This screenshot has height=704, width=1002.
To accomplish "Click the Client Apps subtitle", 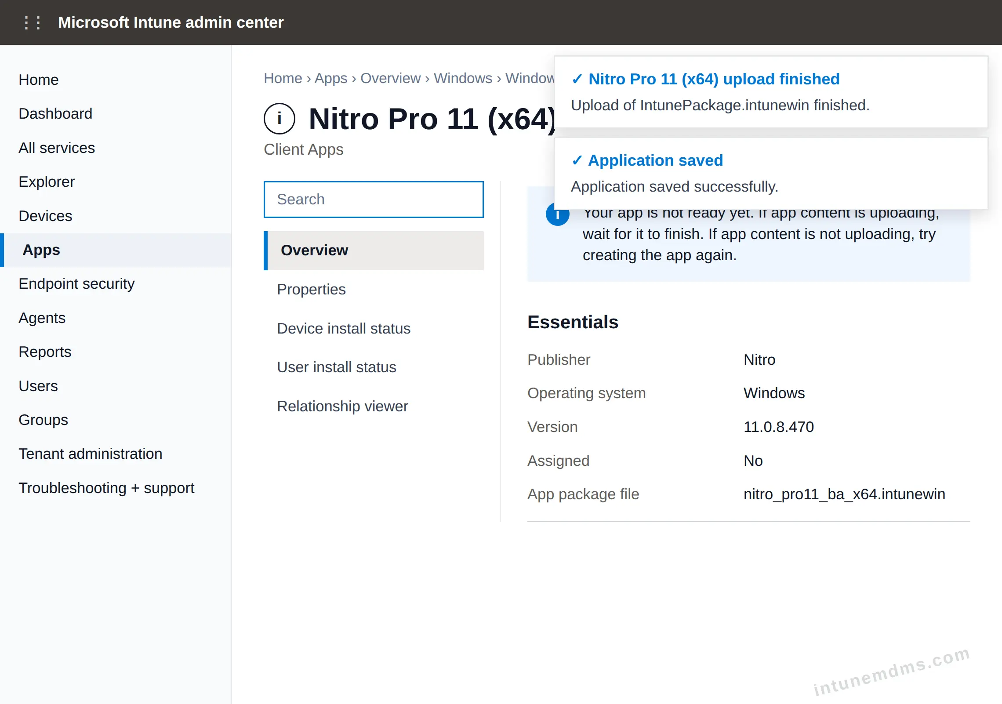I will coord(303,149).
